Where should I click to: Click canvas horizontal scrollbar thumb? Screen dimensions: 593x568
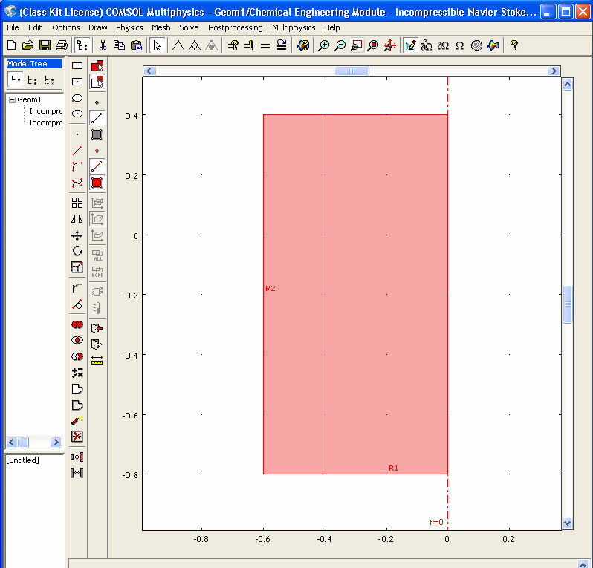[351, 71]
